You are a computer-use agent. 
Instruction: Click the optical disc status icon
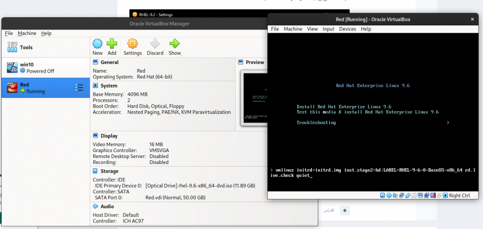389,195
